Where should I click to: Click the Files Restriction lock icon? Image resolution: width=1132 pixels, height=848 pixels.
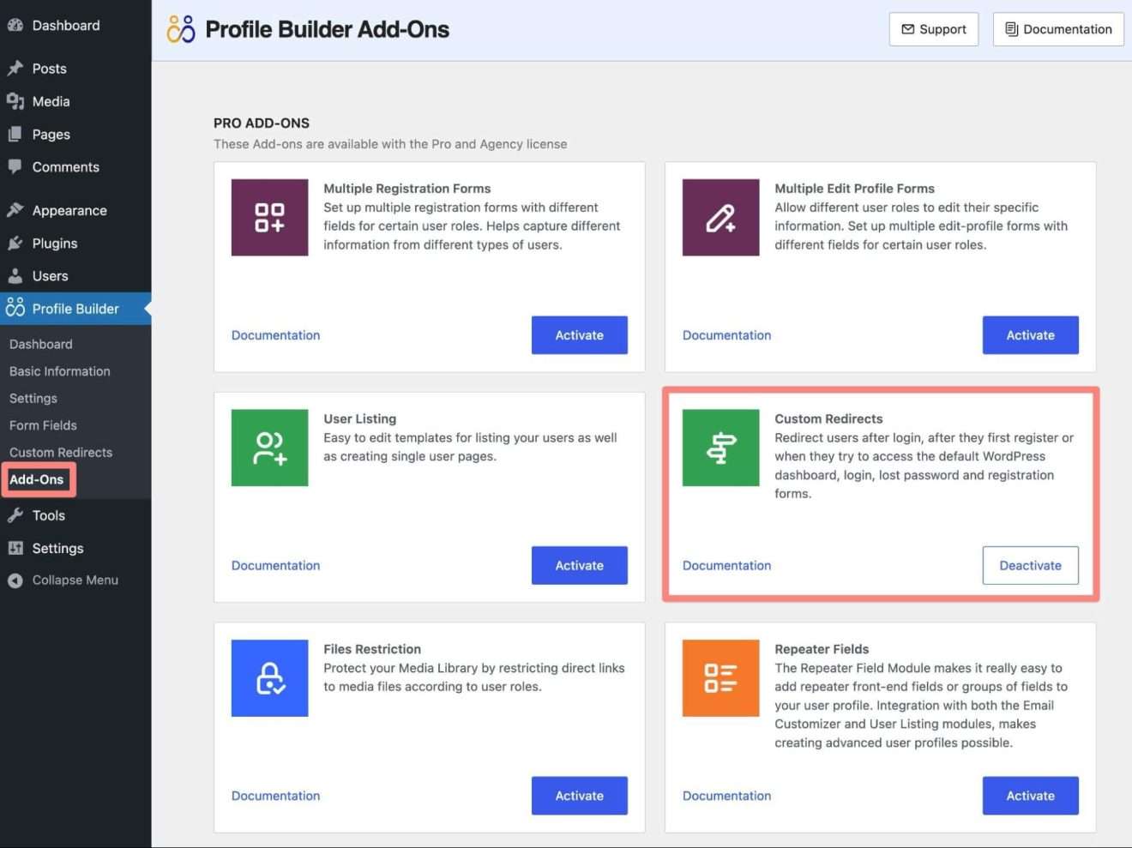(269, 678)
